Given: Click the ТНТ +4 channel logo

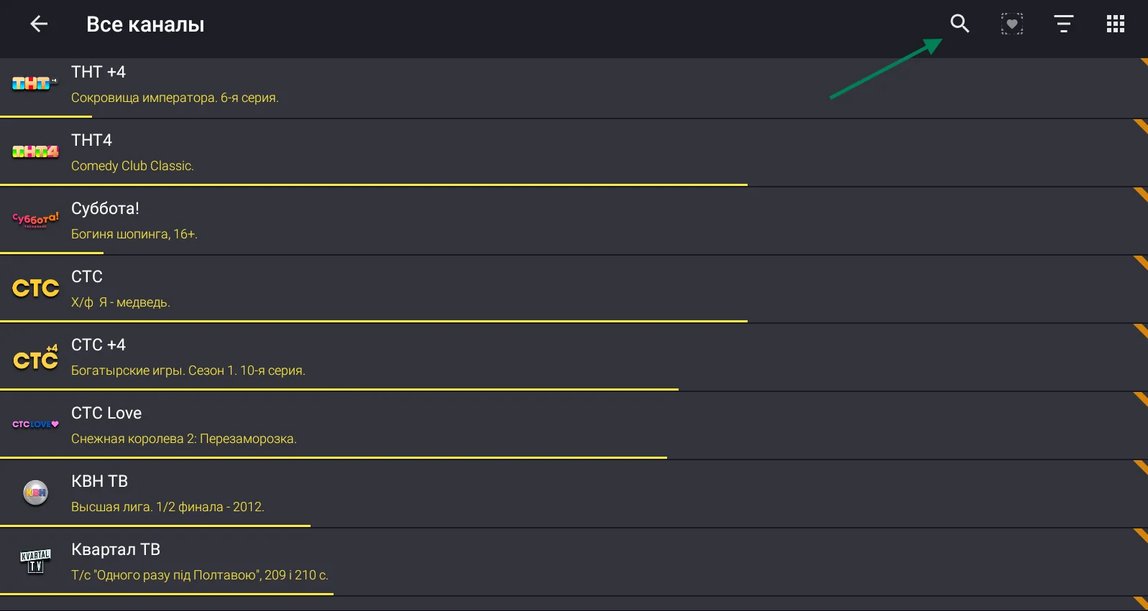Looking at the screenshot, I should 35,83.
